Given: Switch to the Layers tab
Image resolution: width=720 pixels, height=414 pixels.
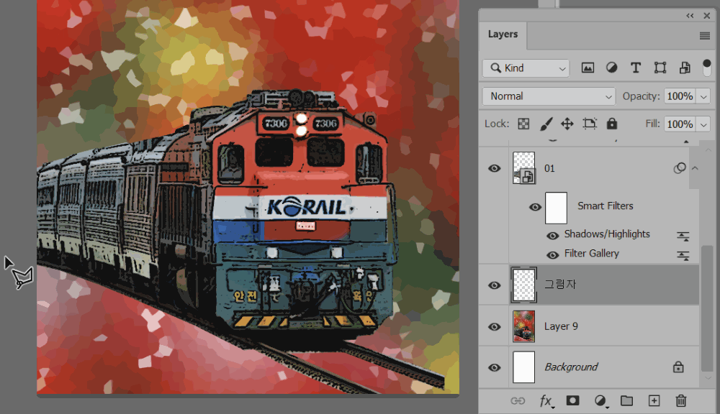Looking at the screenshot, I should coord(503,34).
